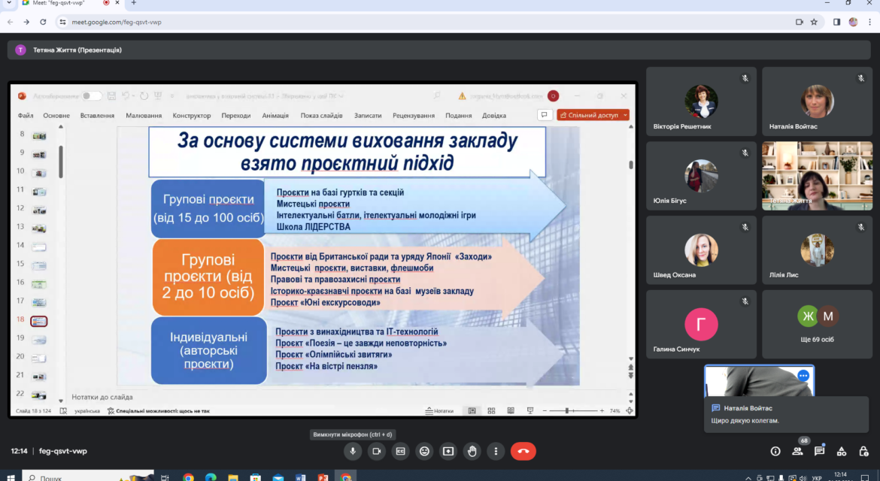Screen dimensions: 880x481
Task: Open the chat messages panel
Action: click(x=819, y=451)
